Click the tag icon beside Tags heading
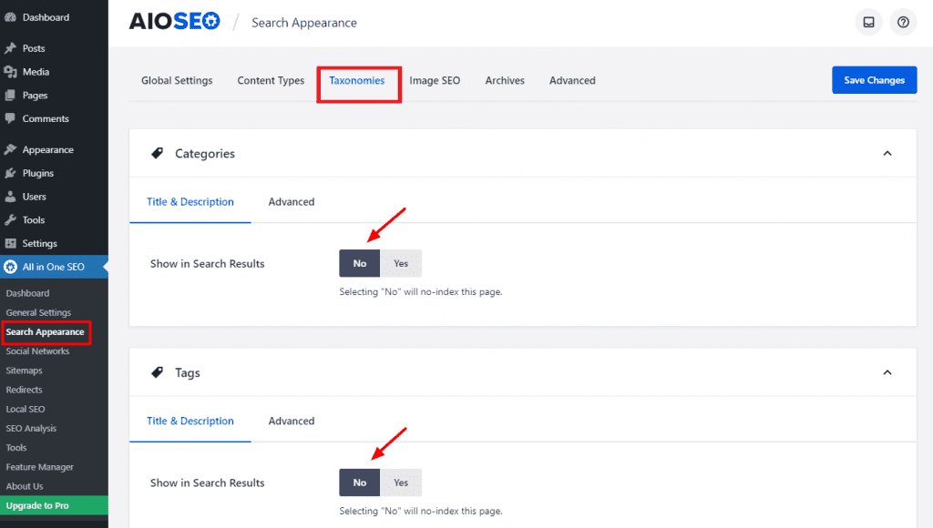 (x=159, y=372)
